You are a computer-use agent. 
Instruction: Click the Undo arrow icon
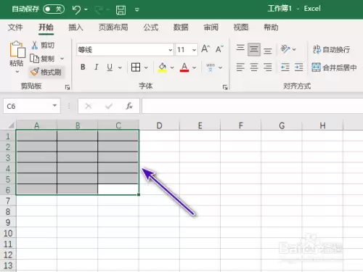76,9
